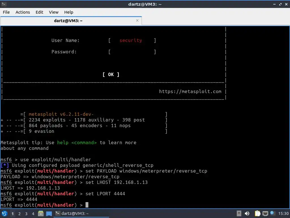Image resolution: width=290 pixels, height=218 pixels.
Task: Click the cursor at the msf6 prompt
Action: (x=87, y=205)
